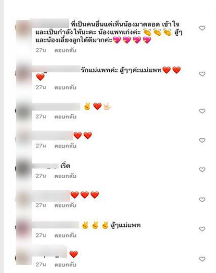Like the comment with two red hearts

tap(202, 140)
